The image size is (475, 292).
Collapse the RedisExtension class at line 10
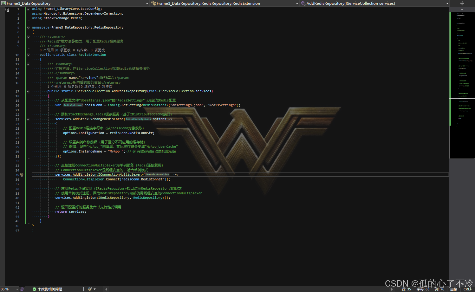pyautogui.click(x=28, y=55)
